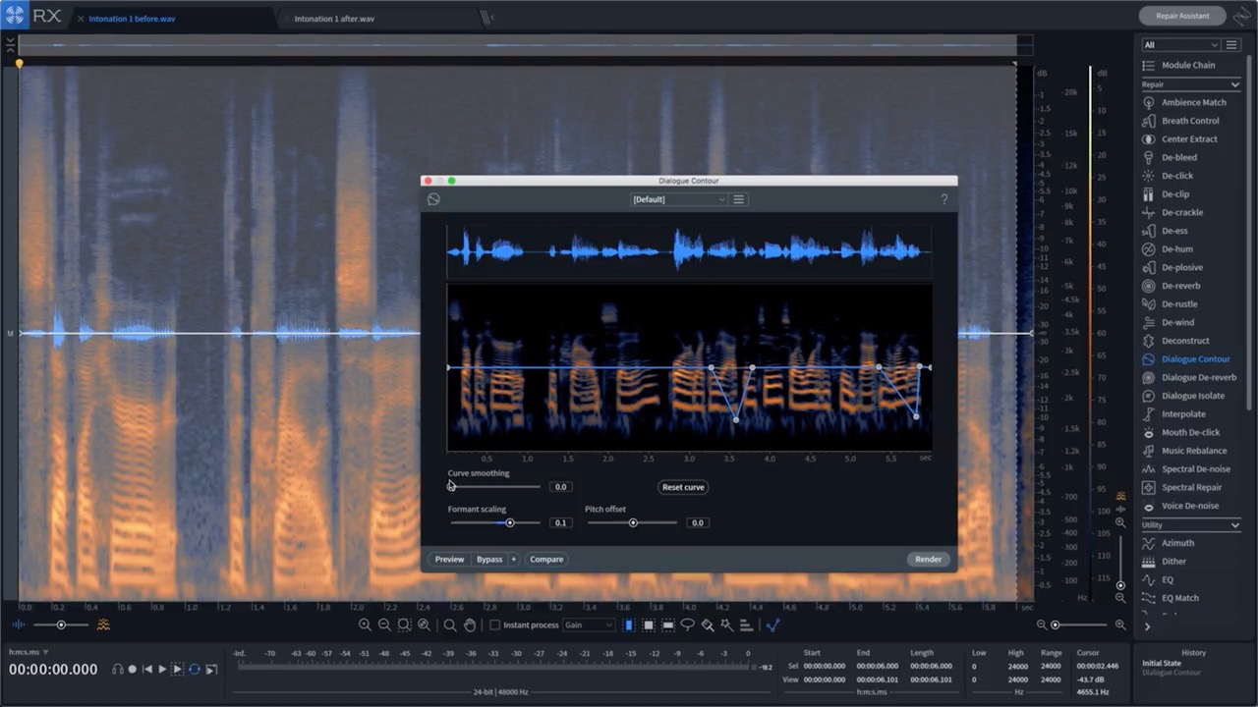Open the Voice De-noise module
This screenshot has height=707, width=1258.
tap(1189, 506)
